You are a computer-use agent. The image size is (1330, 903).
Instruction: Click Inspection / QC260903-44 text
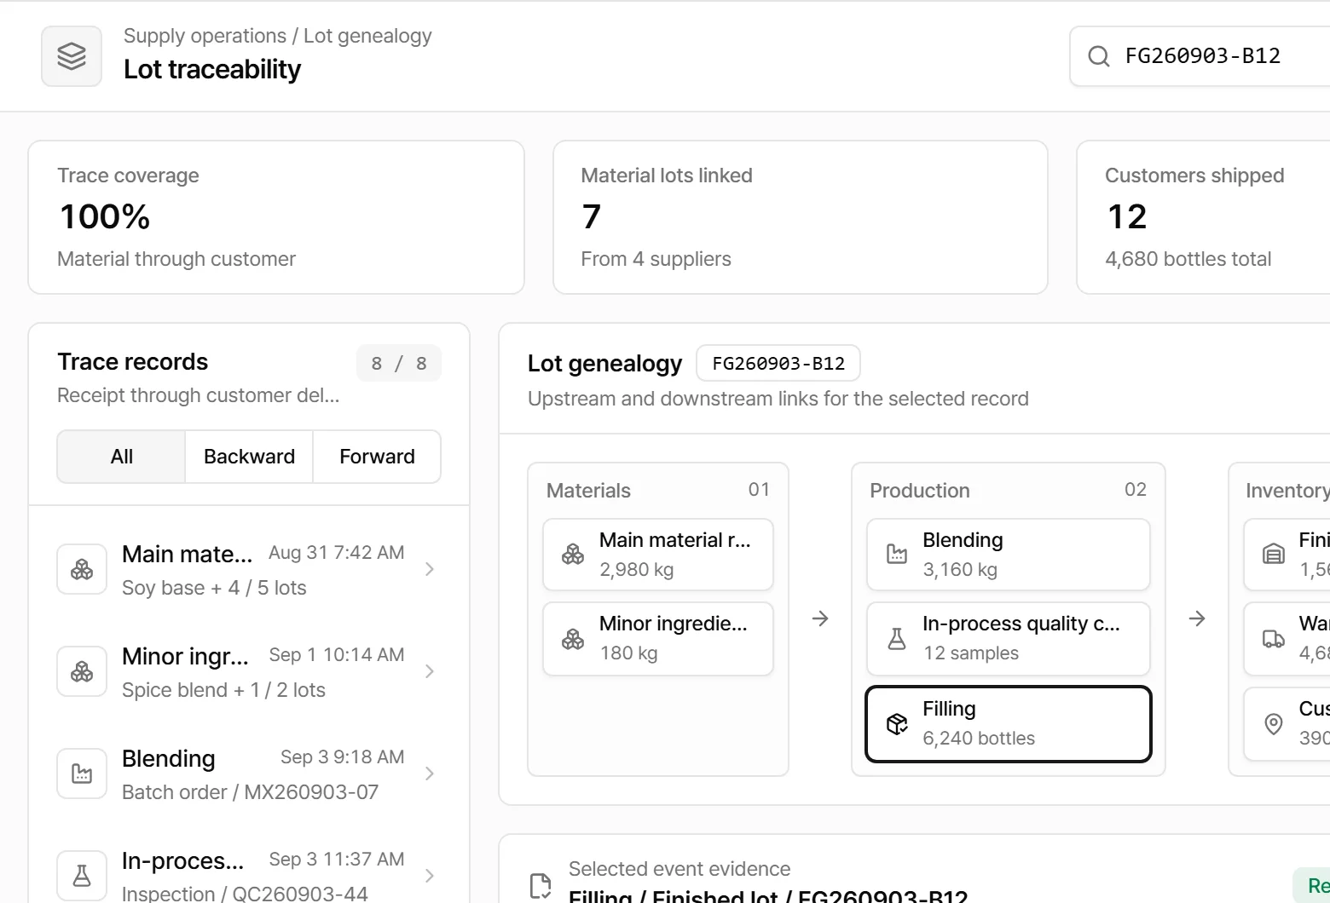(x=245, y=894)
